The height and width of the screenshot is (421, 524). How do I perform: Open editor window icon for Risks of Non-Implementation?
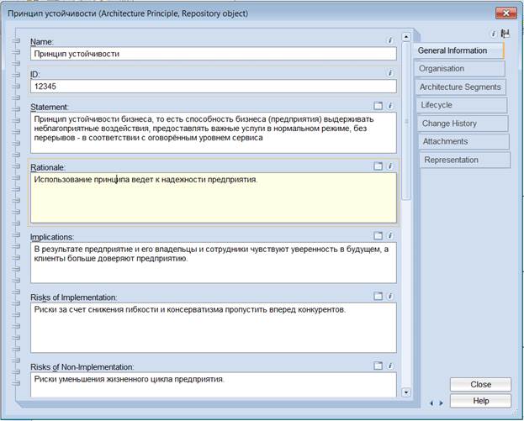[378, 366]
